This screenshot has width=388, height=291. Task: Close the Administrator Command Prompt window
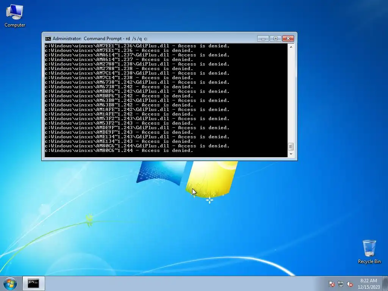tap(288, 39)
